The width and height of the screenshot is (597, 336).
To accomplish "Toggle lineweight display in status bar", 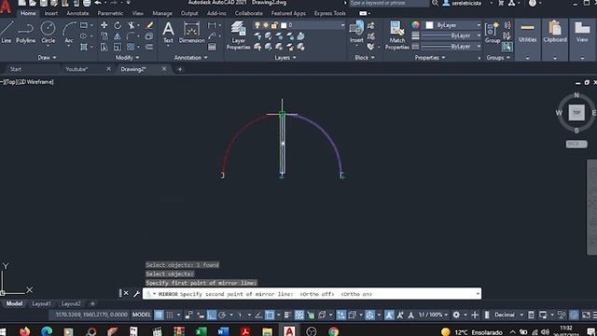I will [288, 315].
